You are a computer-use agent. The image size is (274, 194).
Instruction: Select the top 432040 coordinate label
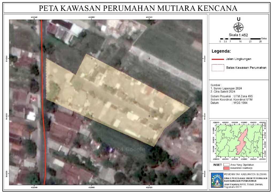(34, 17)
